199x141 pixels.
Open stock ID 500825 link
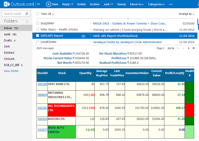click(x=42, y=95)
